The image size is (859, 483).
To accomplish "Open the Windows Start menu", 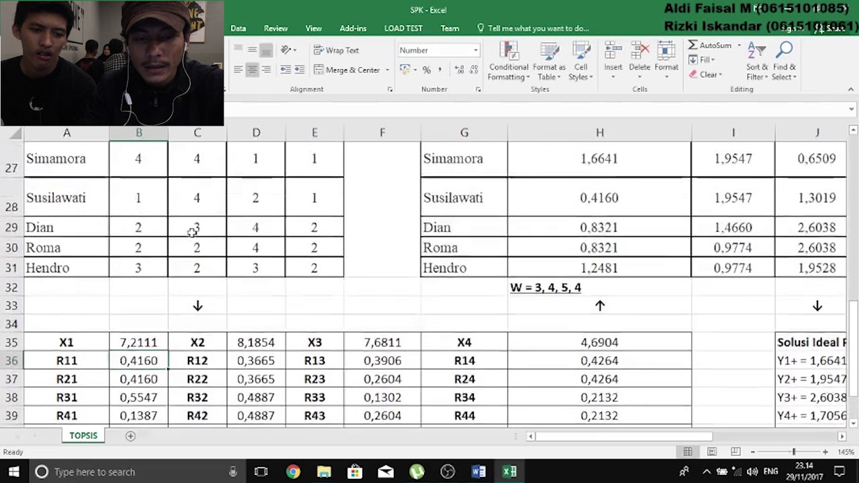I will click(x=13, y=472).
